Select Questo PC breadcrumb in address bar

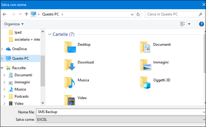pos(51,14)
